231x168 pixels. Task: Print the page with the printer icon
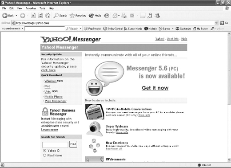(x=124, y=16)
